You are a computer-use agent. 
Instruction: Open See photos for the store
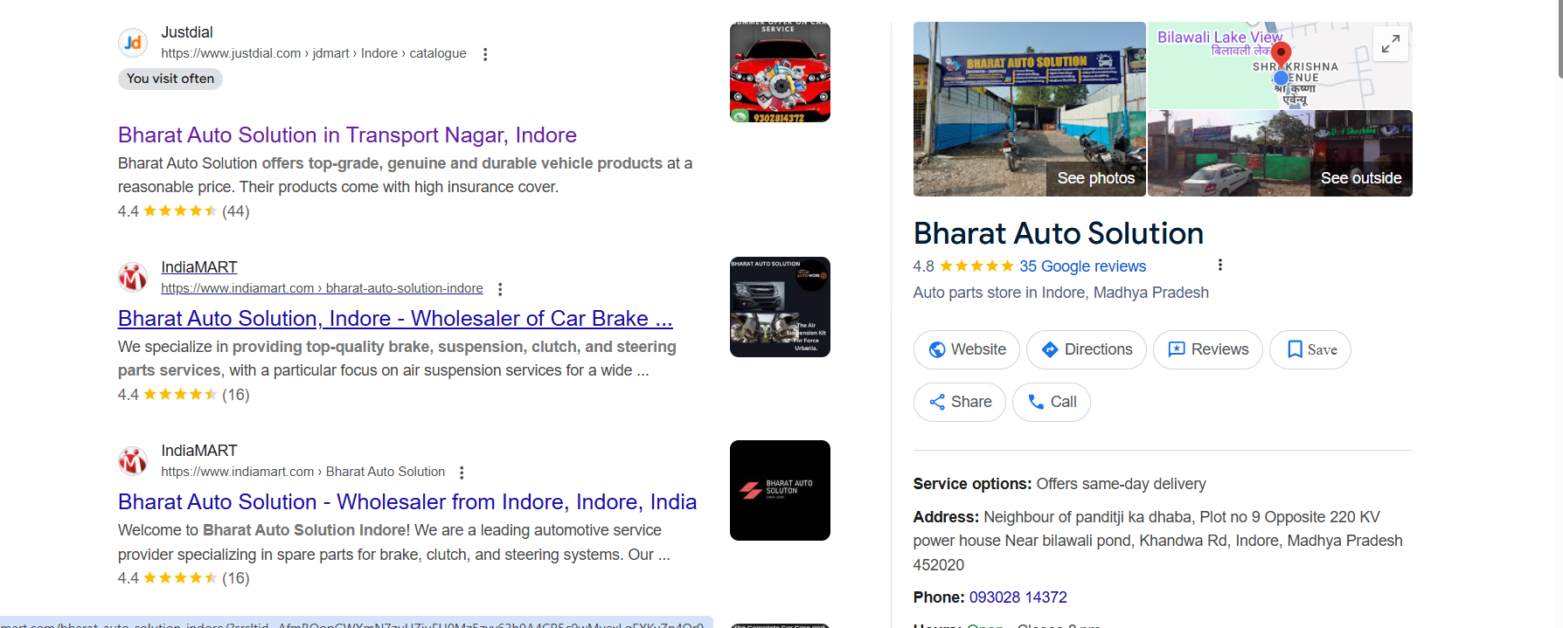click(1030, 109)
